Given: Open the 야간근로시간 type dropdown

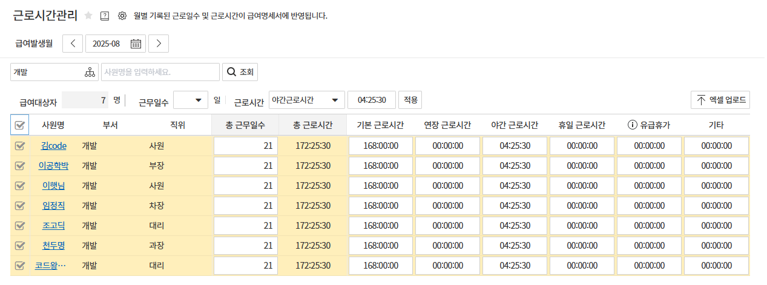Looking at the screenshot, I should pyautogui.click(x=306, y=100).
